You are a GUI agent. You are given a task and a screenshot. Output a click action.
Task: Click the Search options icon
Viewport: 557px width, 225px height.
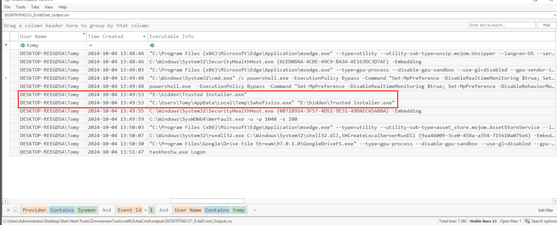(x=527, y=221)
